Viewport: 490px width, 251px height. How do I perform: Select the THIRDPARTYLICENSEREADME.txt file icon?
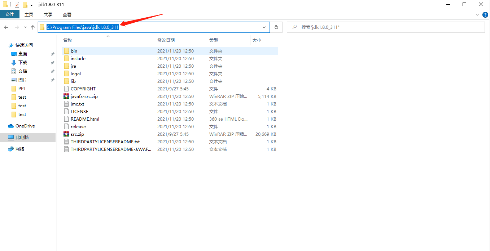coord(66,142)
